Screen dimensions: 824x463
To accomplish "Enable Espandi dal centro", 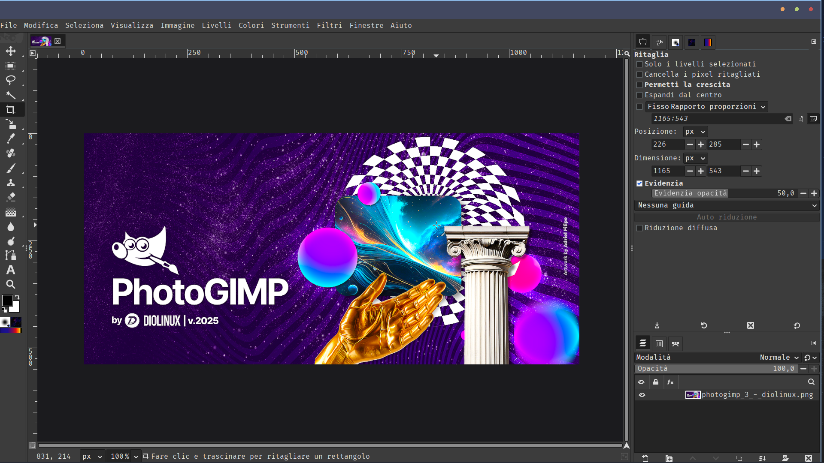I will point(639,95).
